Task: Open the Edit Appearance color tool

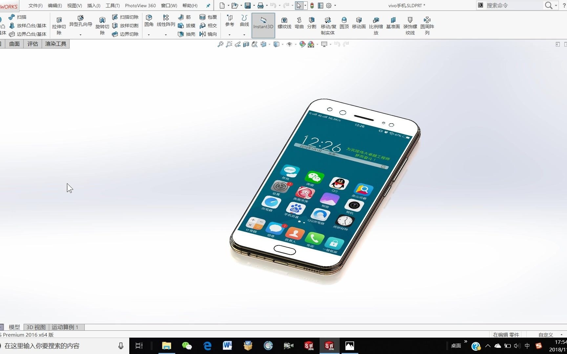Action: click(x=302, y=44)
